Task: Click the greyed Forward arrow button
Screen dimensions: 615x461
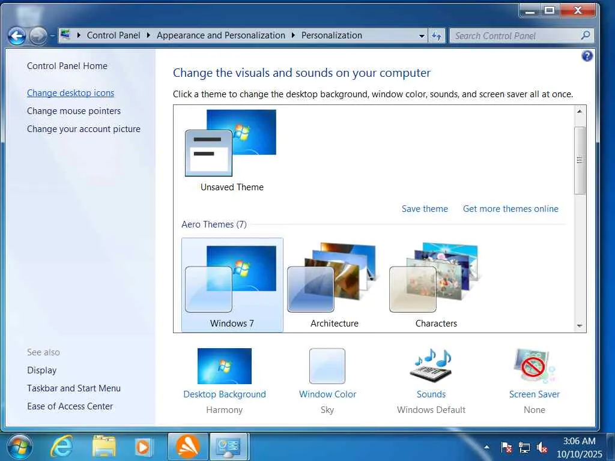Action: (38, 37)
